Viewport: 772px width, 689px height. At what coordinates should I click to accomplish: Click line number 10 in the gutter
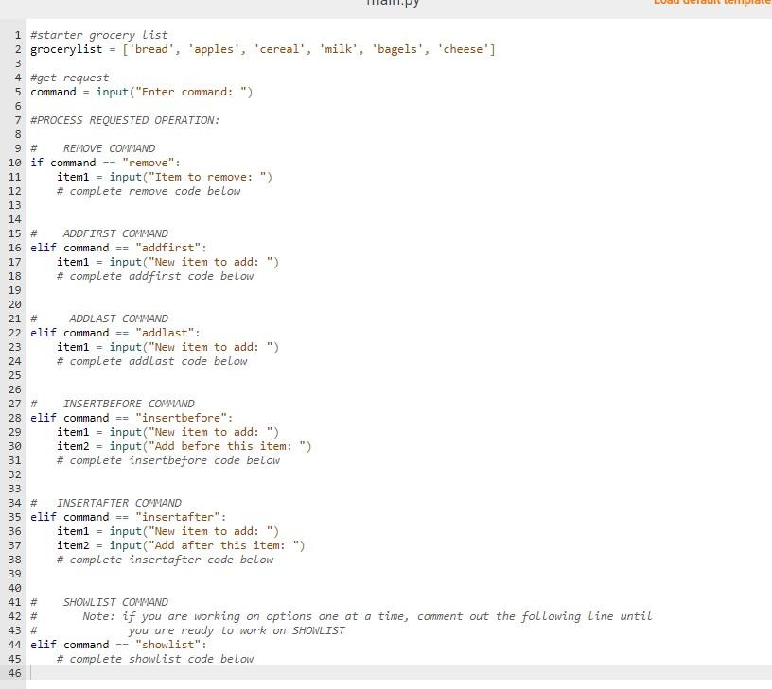pyautogui.click(x=14, y=163)
